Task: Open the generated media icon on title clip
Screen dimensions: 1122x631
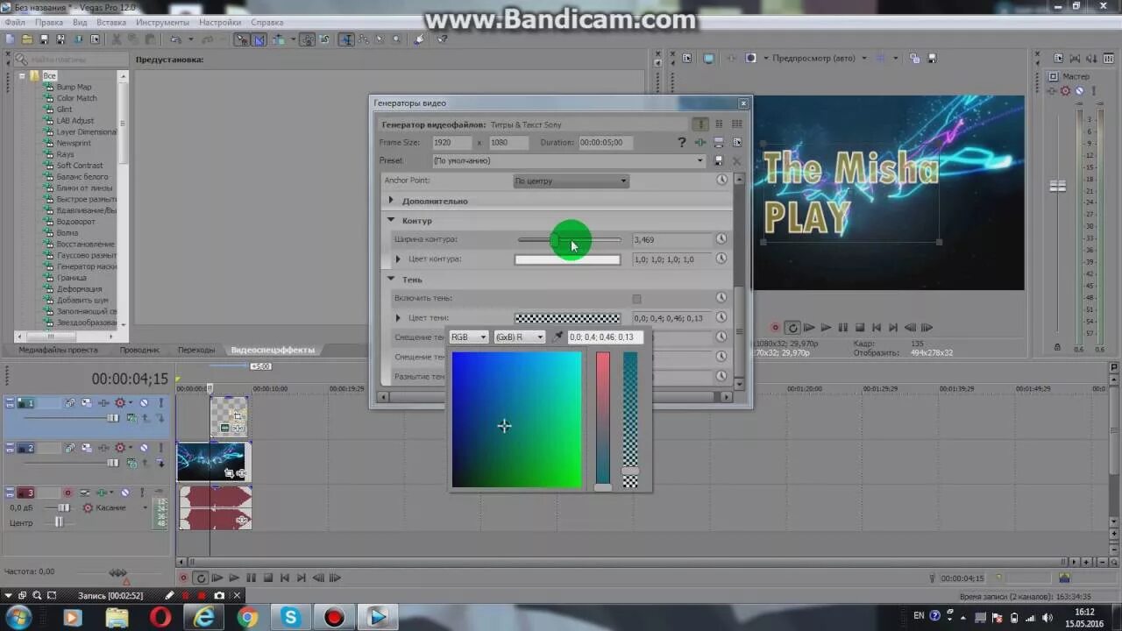Action: pyautogui.click(x=225, y=428)
